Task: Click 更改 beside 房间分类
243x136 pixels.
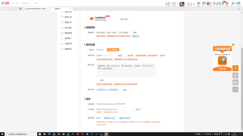Action: [x=125, y=90]
